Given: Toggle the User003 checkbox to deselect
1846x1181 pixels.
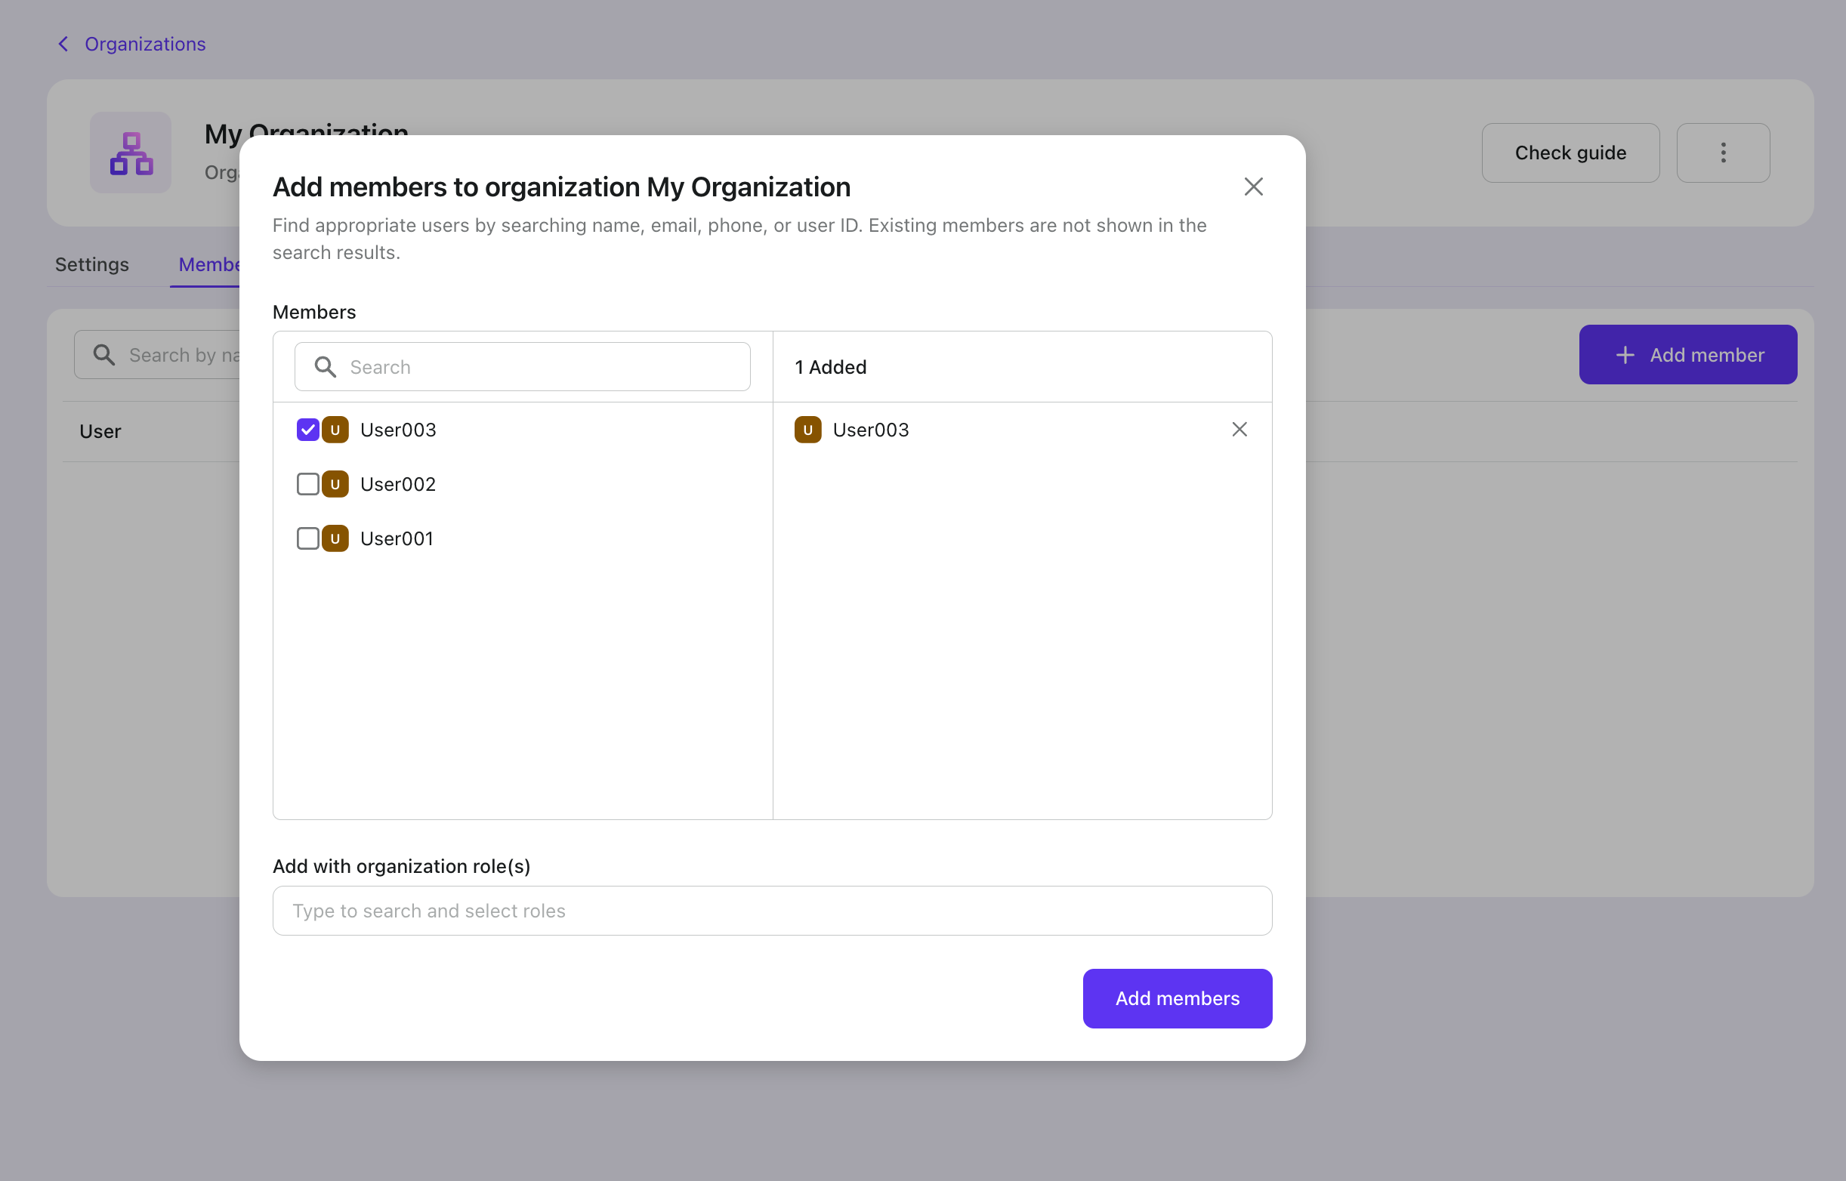Looking at the screenshot, I should (307, 429).
